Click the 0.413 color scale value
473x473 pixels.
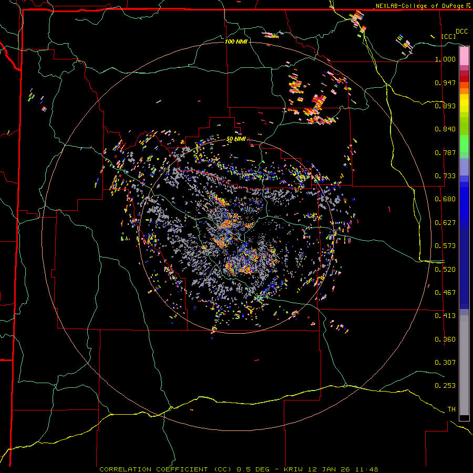pos(445,316)
